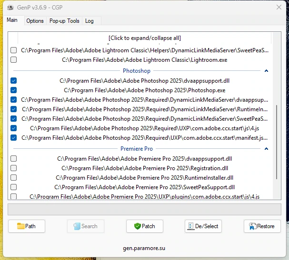Click the De/Select button
The image size is (289, 260).
[x=203, y=226]
